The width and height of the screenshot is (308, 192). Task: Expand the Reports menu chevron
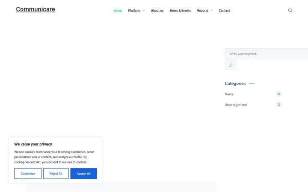(212, 10)
